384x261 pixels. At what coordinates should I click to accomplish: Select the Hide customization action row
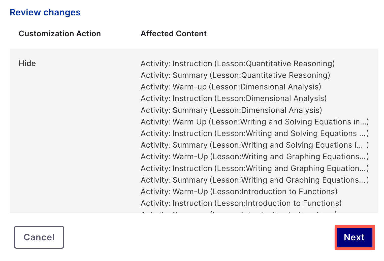[27, 63]
